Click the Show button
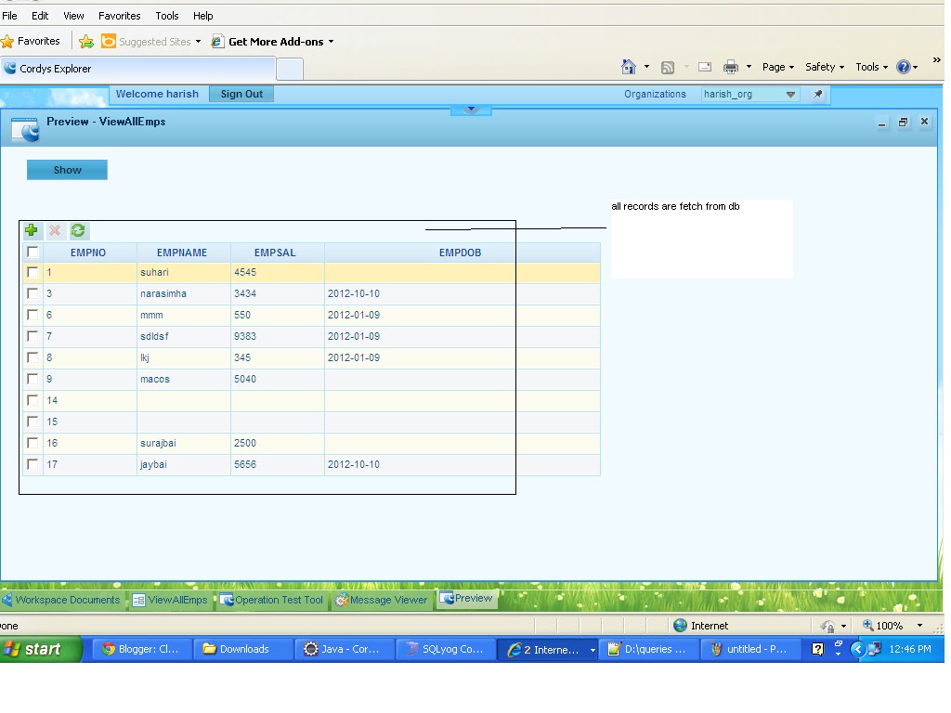951x713 pixels. [67, 170]
